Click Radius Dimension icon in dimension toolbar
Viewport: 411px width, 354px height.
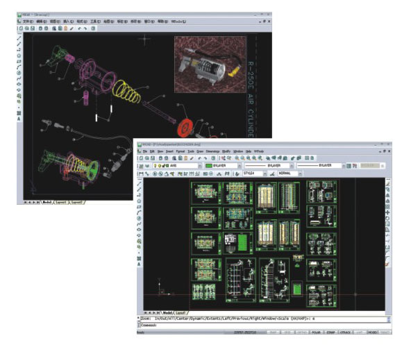[155, 174]
